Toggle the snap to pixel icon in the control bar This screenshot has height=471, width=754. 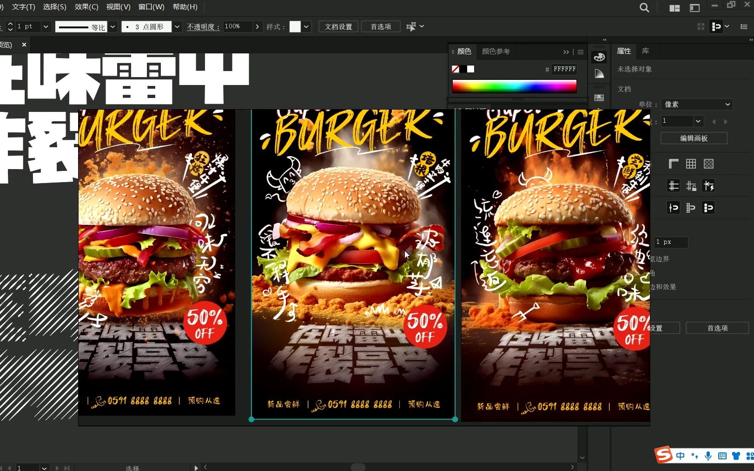tap(716, 26)
